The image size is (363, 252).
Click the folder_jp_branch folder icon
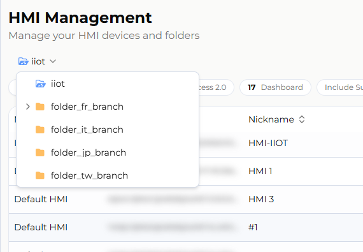(40, 152)
